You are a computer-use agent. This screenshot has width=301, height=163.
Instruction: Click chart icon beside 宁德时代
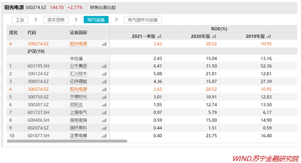(x=104, y=97)
